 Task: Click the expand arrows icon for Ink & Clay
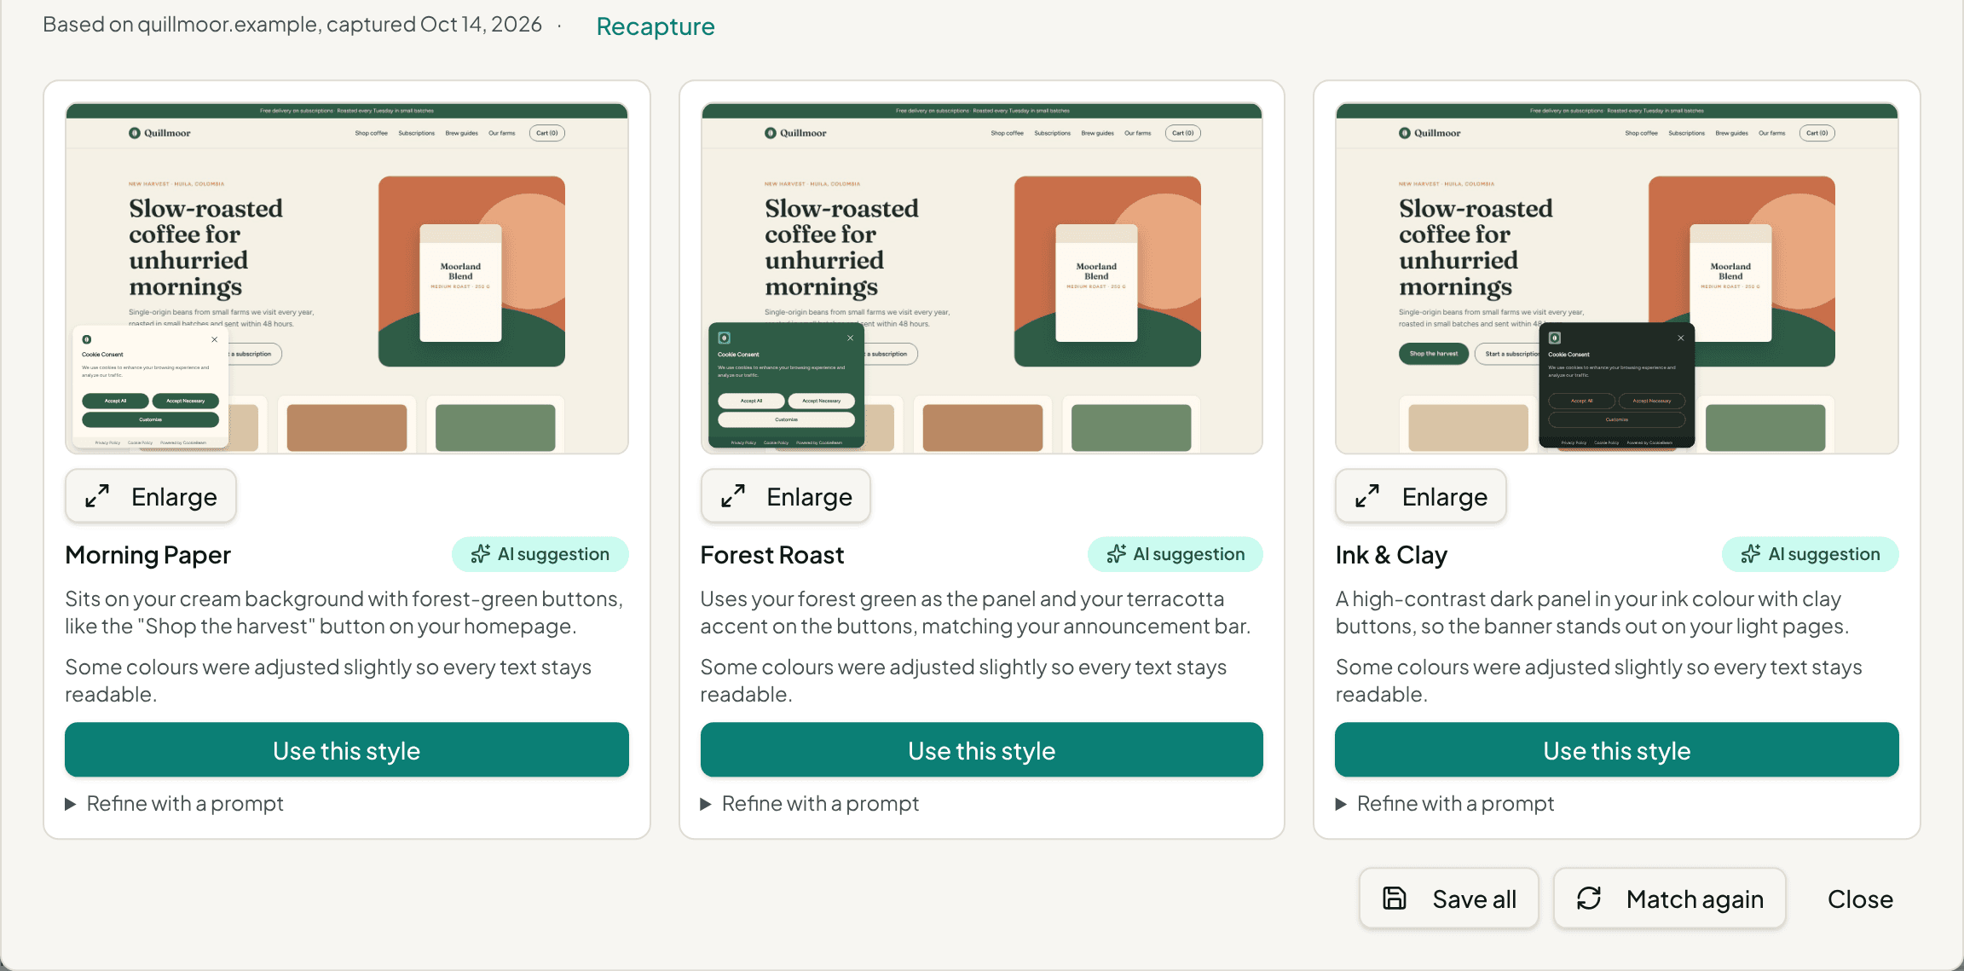[x=1367, y=496]
